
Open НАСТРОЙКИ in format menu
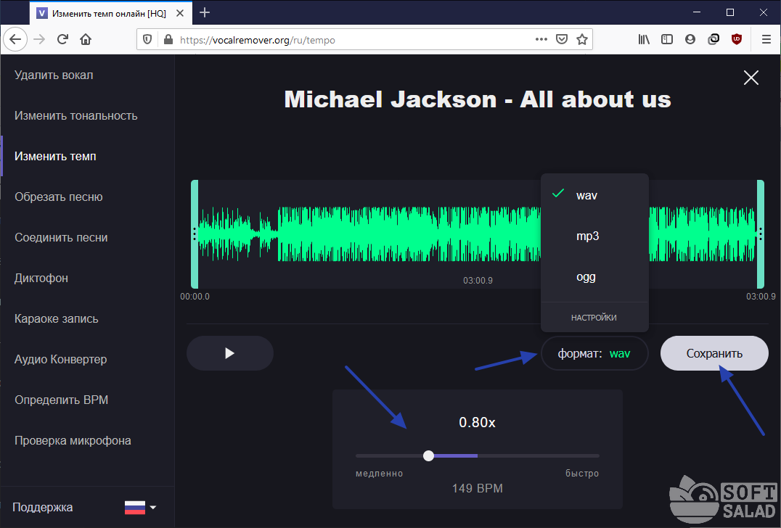point(594,318)
